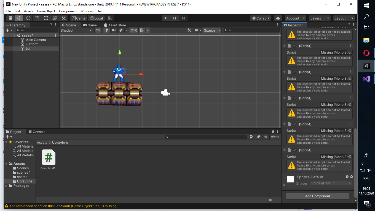Screen dimensions: 375x211
Task: Open Layers dropdown
Action: click(320, 18)
